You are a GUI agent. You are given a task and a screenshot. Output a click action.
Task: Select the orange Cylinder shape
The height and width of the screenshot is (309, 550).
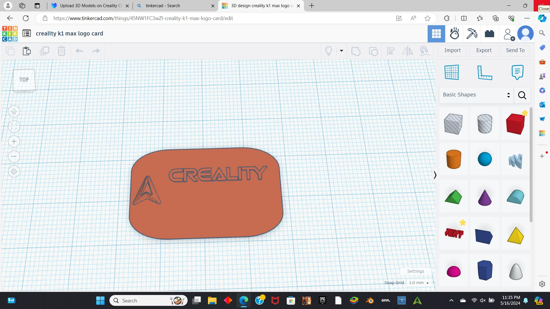454,159
